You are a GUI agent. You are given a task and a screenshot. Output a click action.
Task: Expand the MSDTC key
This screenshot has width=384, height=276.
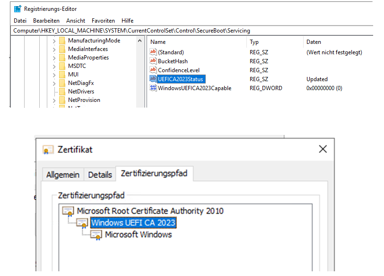point(54,67)
